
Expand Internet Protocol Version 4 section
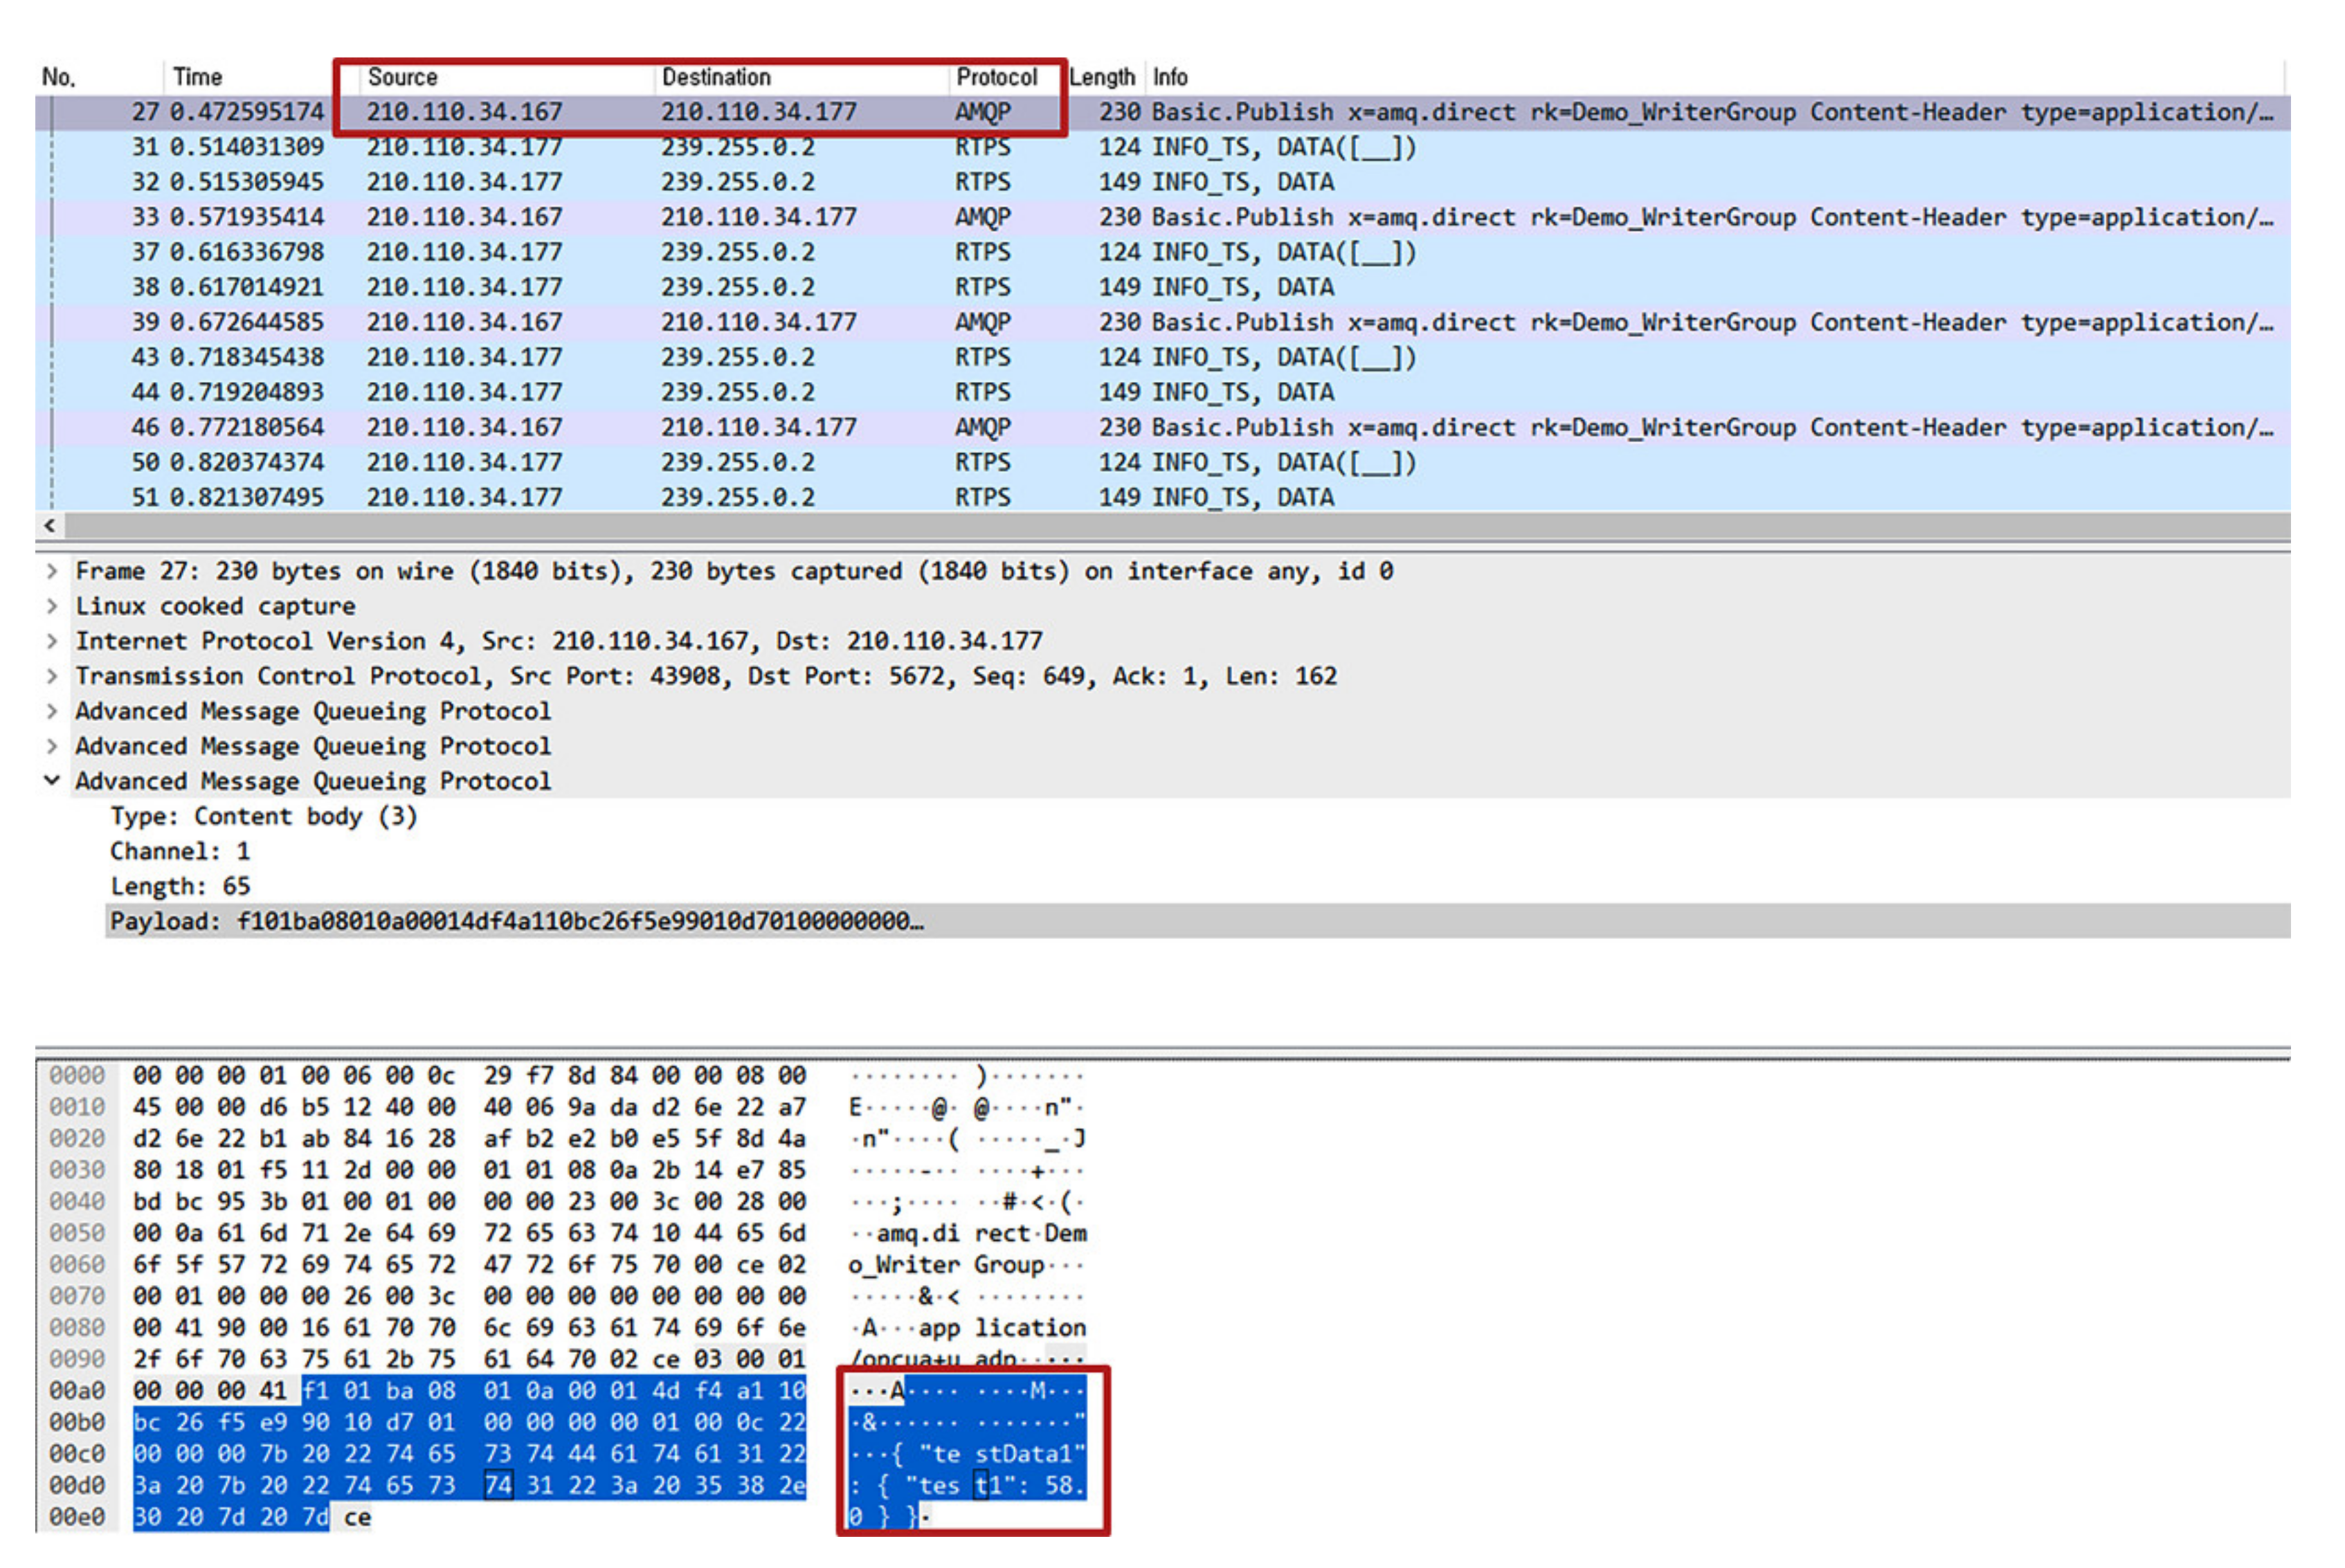pyautogui.click(x=52, y=641)
